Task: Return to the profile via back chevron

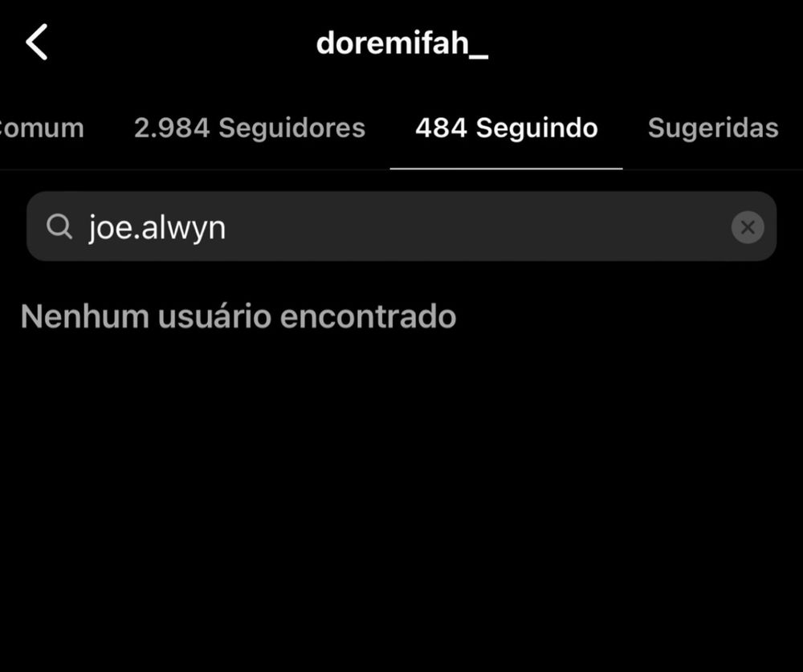Action: coord(37,42)
